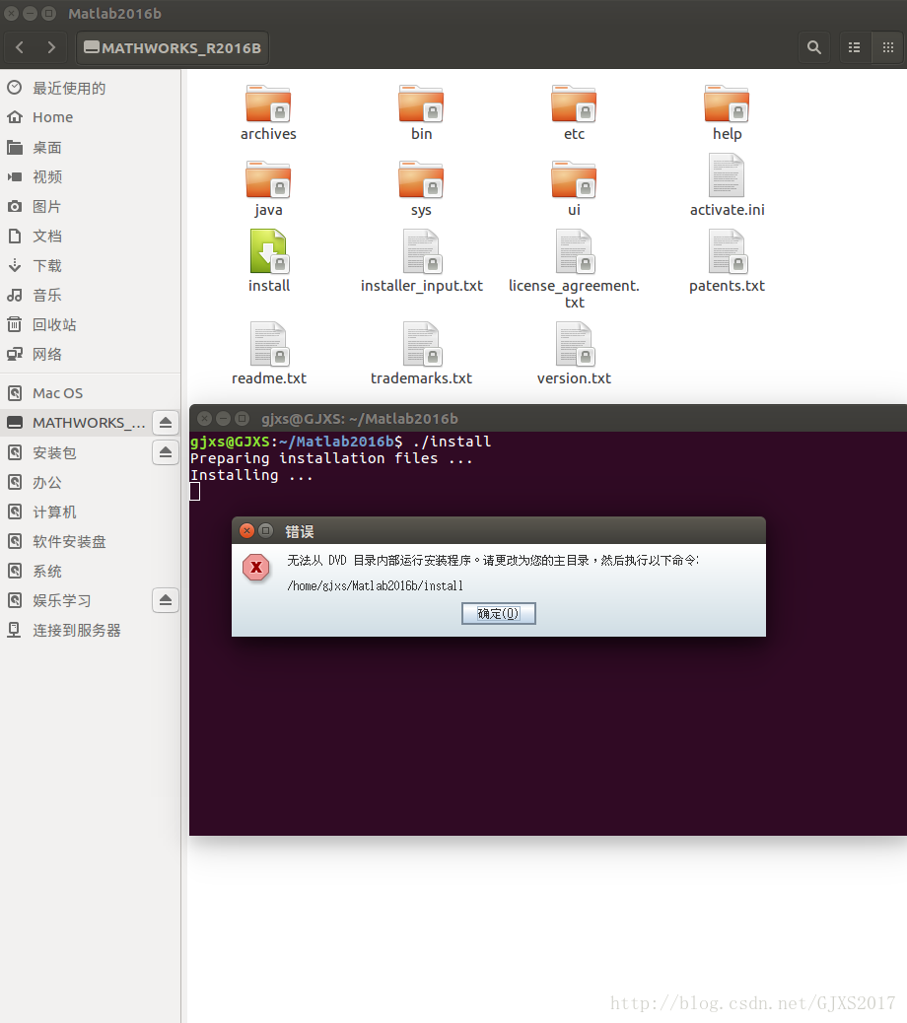907x1023 pixels.
Task: Open file manager search
Action: click(813, 47)
